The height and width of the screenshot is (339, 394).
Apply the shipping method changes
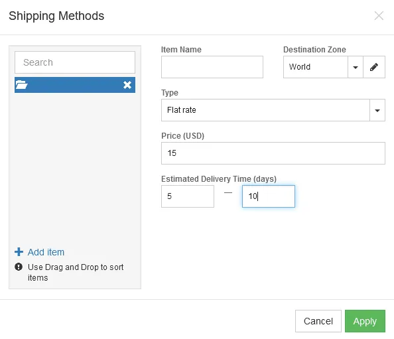click(x=365, y=321)
